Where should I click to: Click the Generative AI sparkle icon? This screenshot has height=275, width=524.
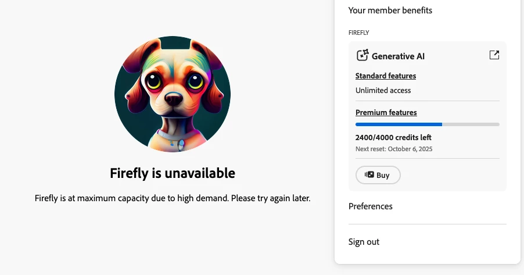(x=363, y=55)
